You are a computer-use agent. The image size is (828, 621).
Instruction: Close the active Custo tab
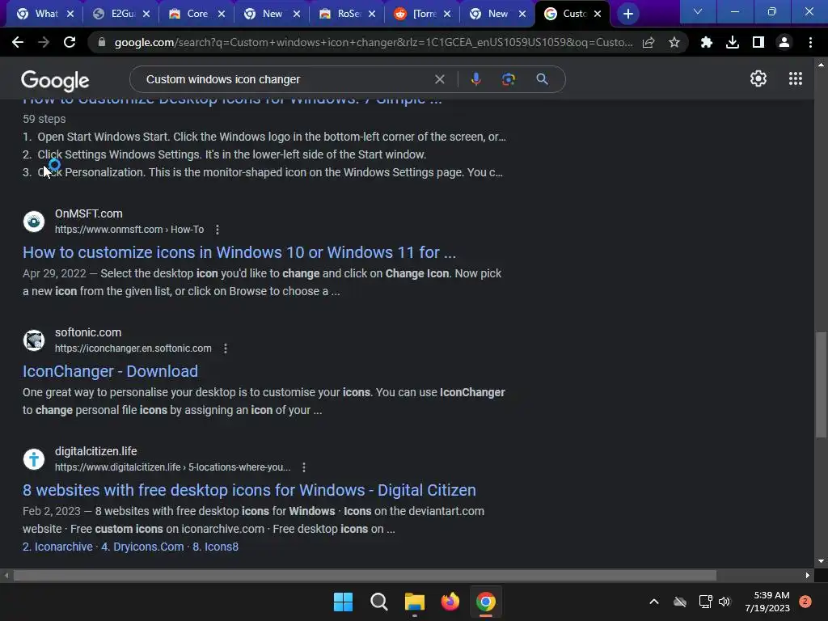(x=598, y=14)
